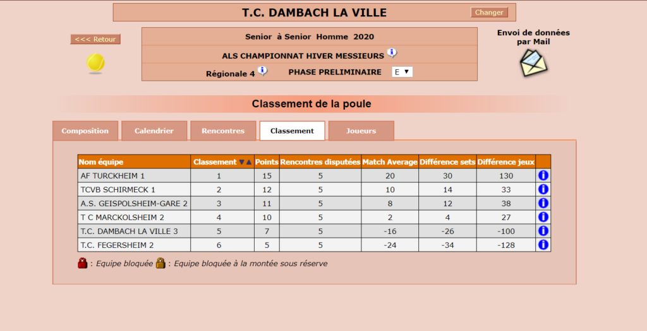Click the -128 Différence jeux value
The width and height of the screenshot is (647, 331).
[506, 245]
